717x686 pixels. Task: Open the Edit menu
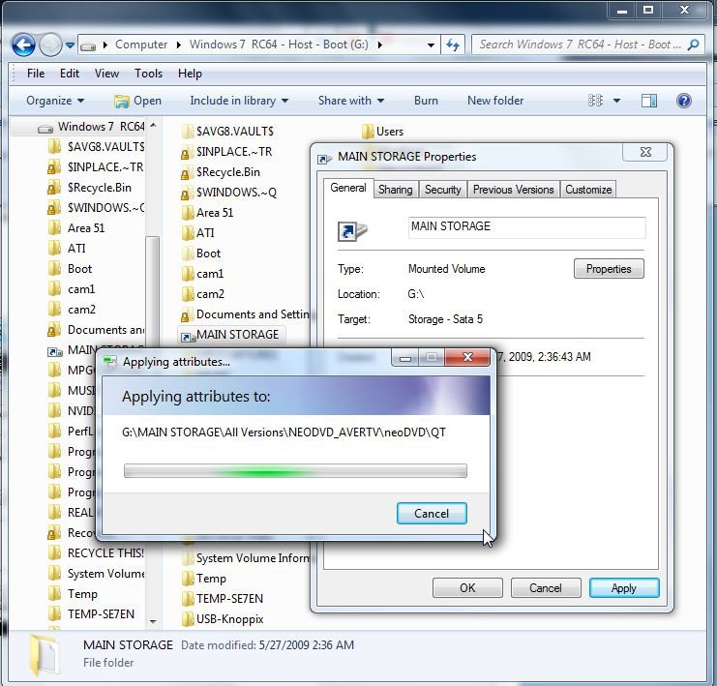coord(70,74)
